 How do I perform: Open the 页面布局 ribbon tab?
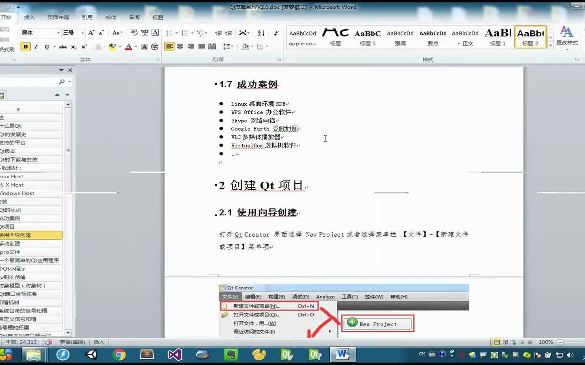click(x=58, y=17)
